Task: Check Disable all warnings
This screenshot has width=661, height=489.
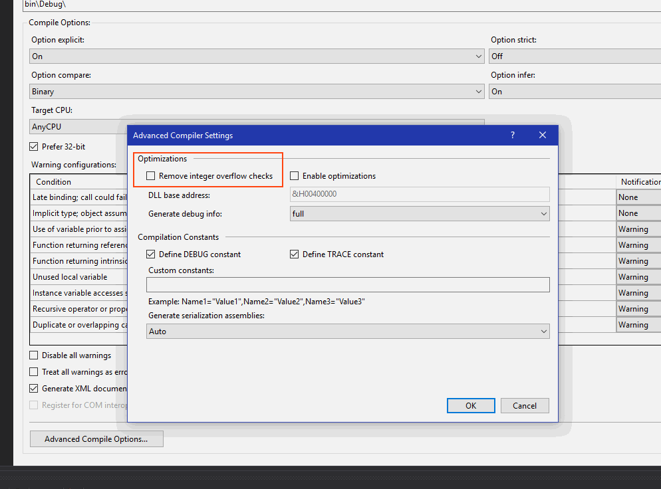Action: click(x=34, y=355)
